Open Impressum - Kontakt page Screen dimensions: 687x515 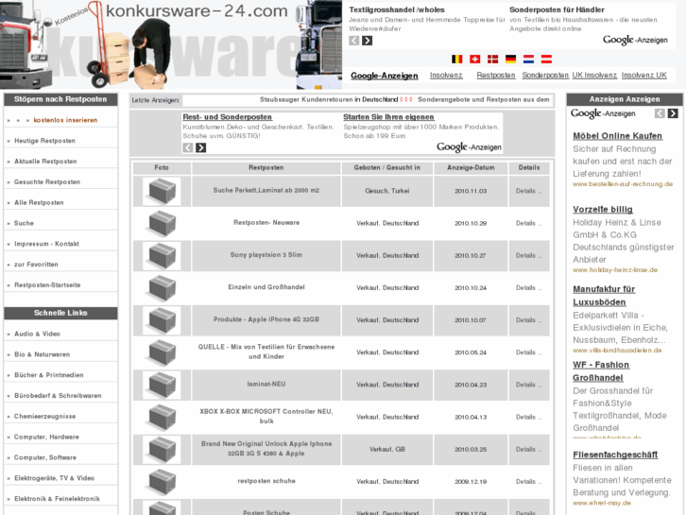(46, 244)
